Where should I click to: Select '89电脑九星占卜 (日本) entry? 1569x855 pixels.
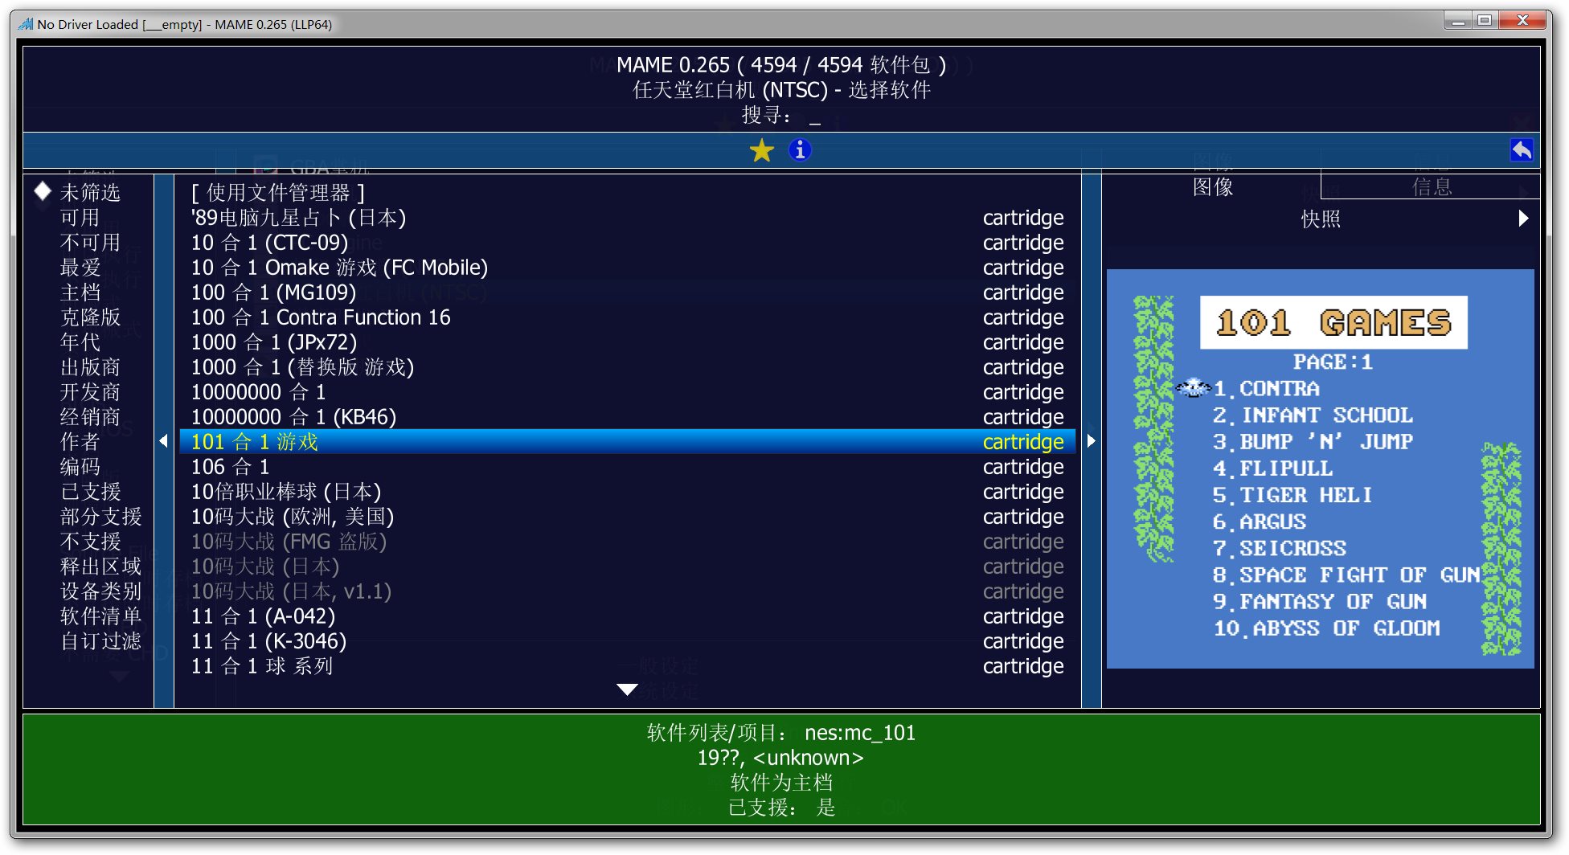(627, 218)
